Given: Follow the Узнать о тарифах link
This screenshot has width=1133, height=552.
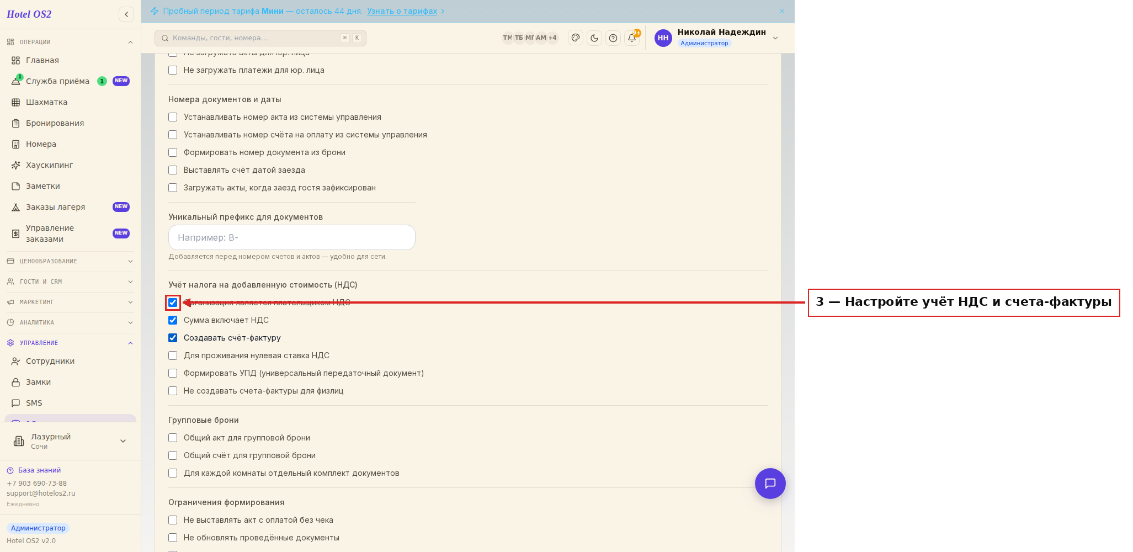Looking at the screenshot, I should click(402, 11).
